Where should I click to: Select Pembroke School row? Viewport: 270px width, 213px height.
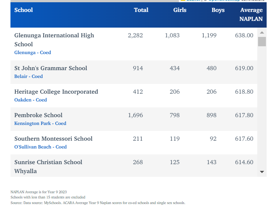click(38, 115)
